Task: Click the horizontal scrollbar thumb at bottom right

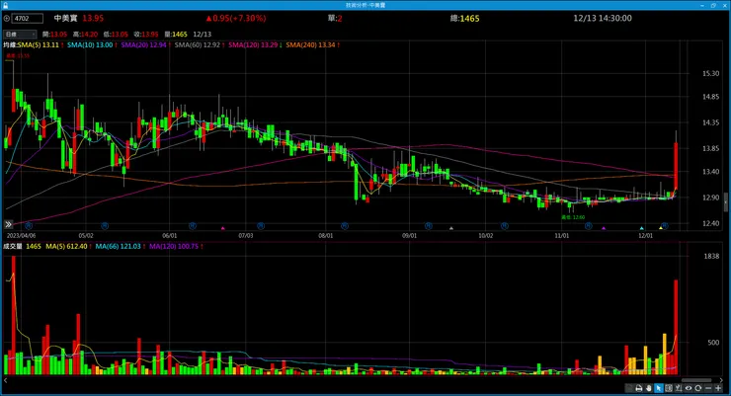Action: click(x=696, y=380)
